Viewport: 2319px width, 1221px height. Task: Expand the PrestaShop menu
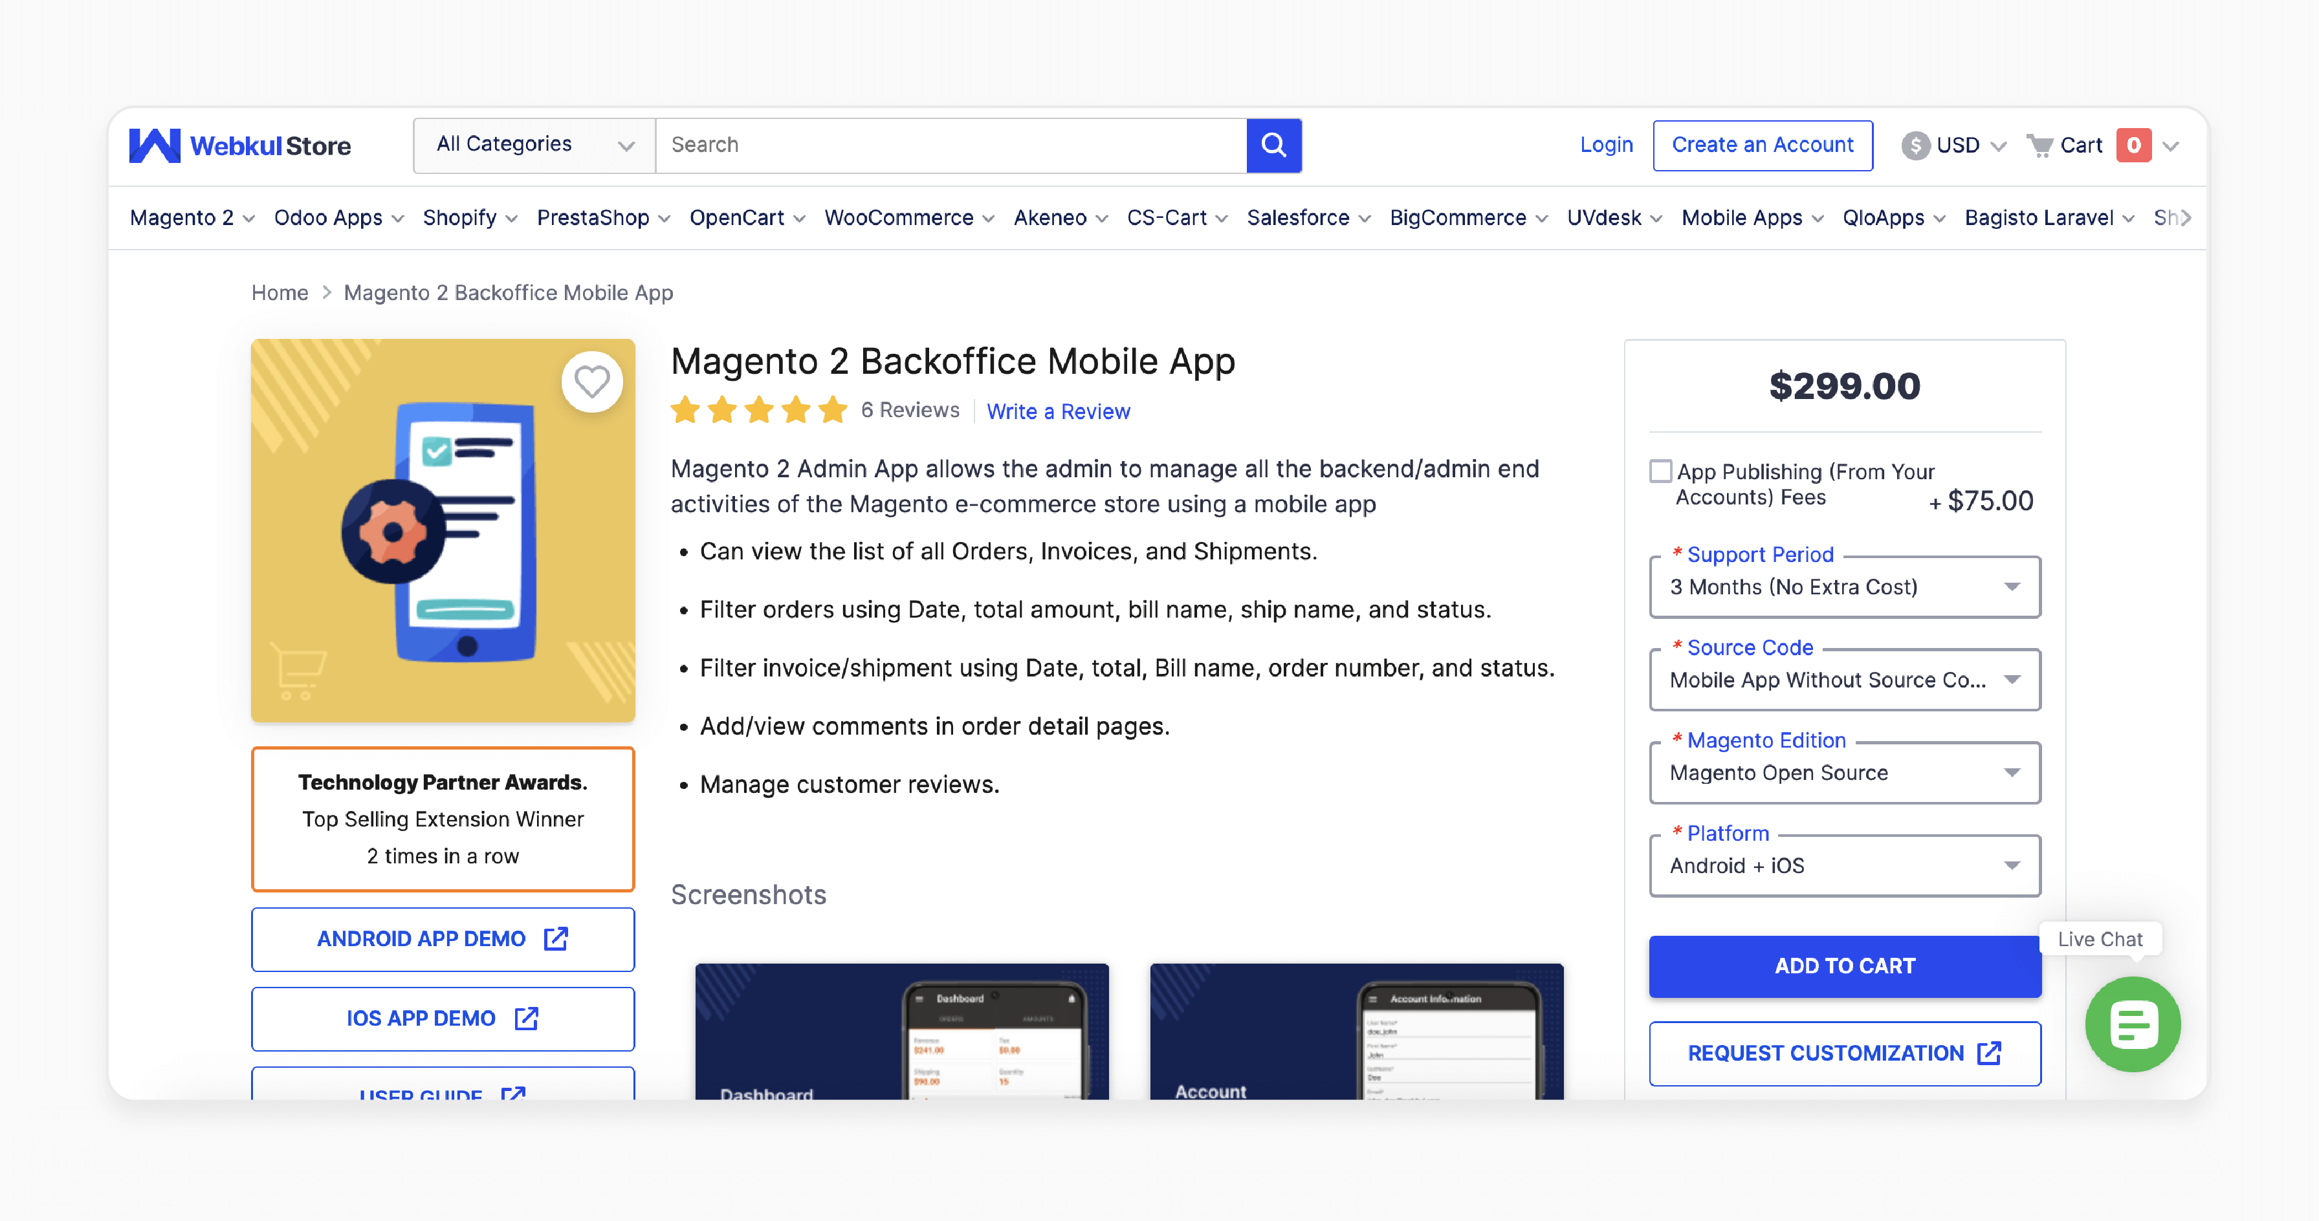[603, 218]
